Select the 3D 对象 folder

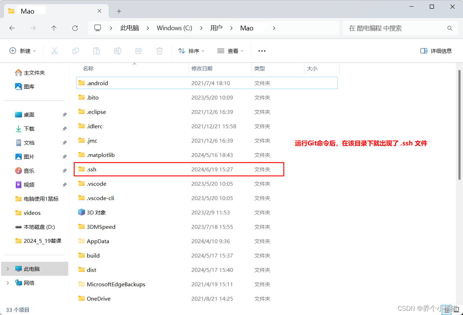click(x=207, y=212)
